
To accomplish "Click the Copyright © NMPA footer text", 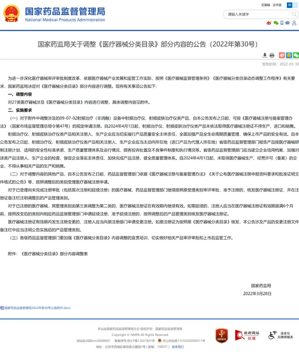I will click(x=140, y=335).
